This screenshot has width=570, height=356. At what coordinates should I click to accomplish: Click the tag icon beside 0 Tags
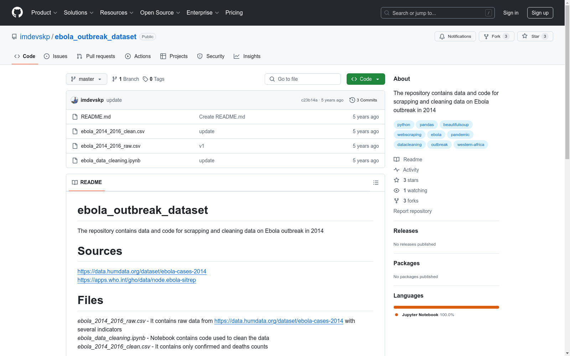click(x=145, y=79)
